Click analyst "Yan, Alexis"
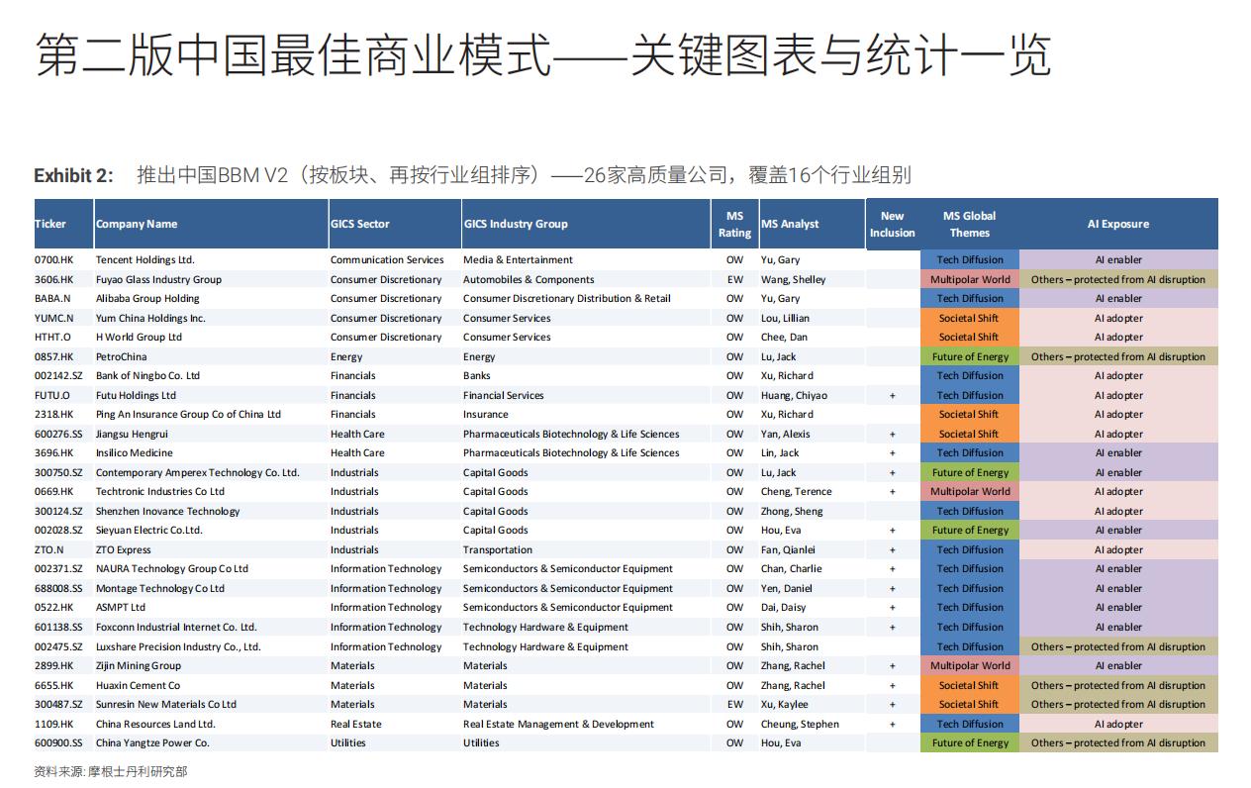1251x788 pixels. click(785, 434)
